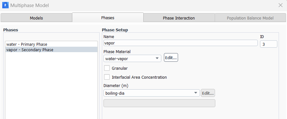Viewport: 287px width, 119px height.
Task: Switch to the Models tab
Action: pos(36,18)
